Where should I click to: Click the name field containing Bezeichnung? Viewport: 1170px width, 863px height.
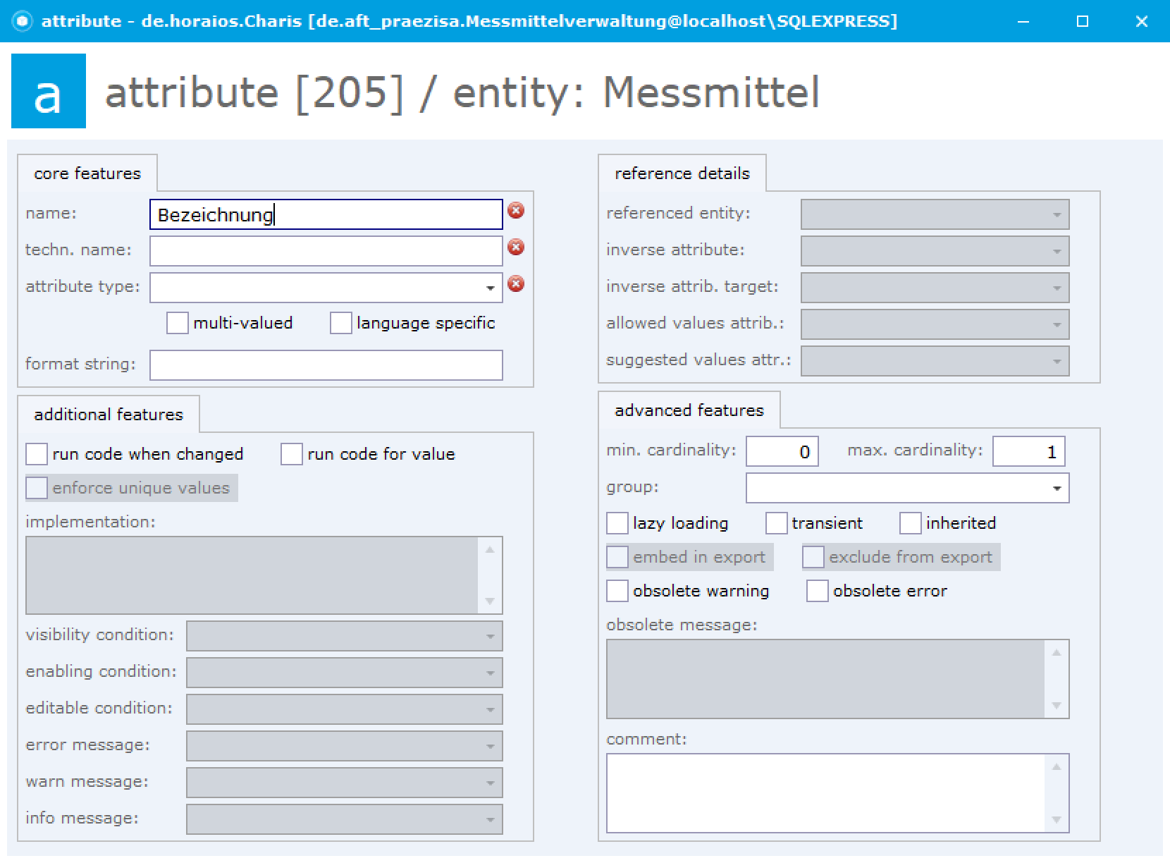point(326,214)
